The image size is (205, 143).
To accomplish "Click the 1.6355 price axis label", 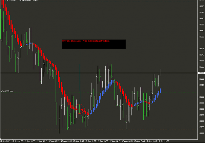I will point(201,37).
